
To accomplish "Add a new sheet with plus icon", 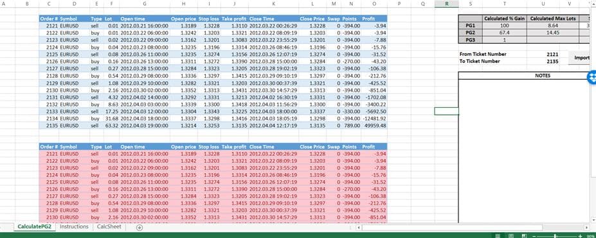I will tap(139, 227).
